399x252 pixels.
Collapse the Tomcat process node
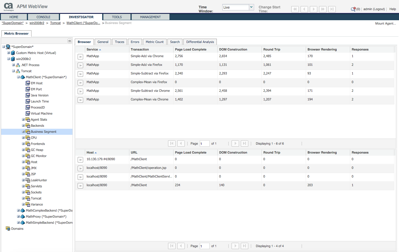(x=14, y=71)
